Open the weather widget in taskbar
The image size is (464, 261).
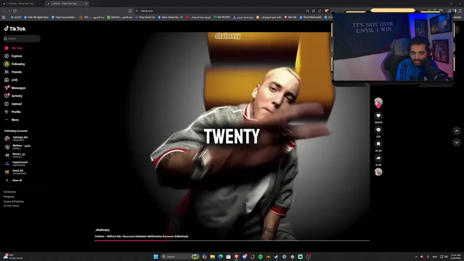click(x=14, y=257)
